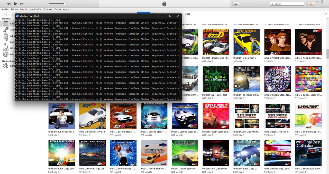
Task: Open the Initial D Super Euro-Best album cover
Action: point(216,79)
